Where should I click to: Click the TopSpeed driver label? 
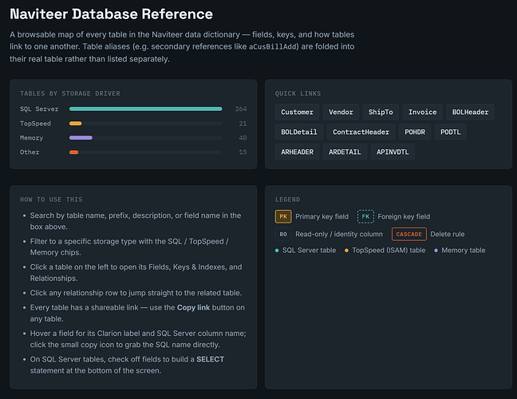(x=35, y=124)
